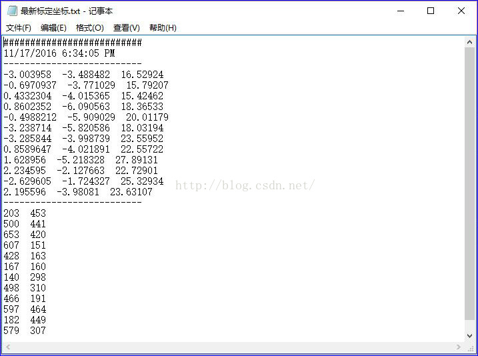This screenshot has height=356, width=478.
Task: Click the vertical scrollbar down arrow
Action: [469, 336]
